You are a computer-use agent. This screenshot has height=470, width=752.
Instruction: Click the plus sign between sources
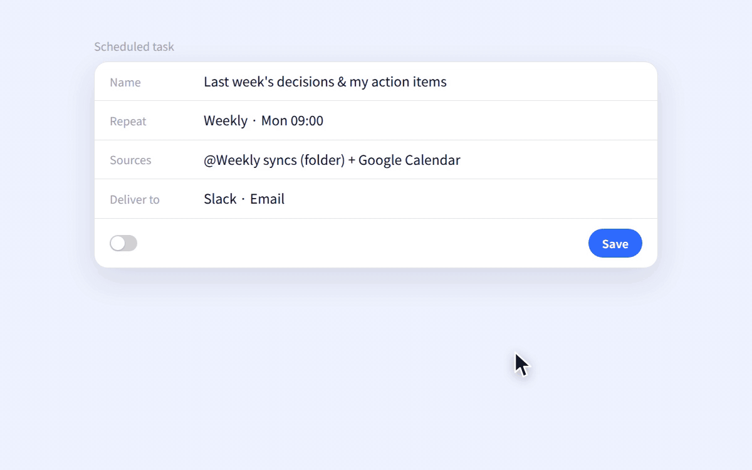[352, 160]
